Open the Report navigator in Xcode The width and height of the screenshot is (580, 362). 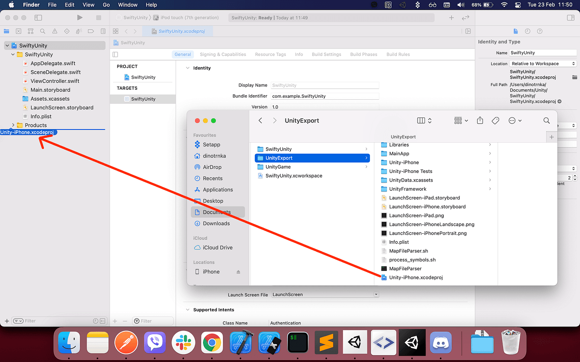103,31
